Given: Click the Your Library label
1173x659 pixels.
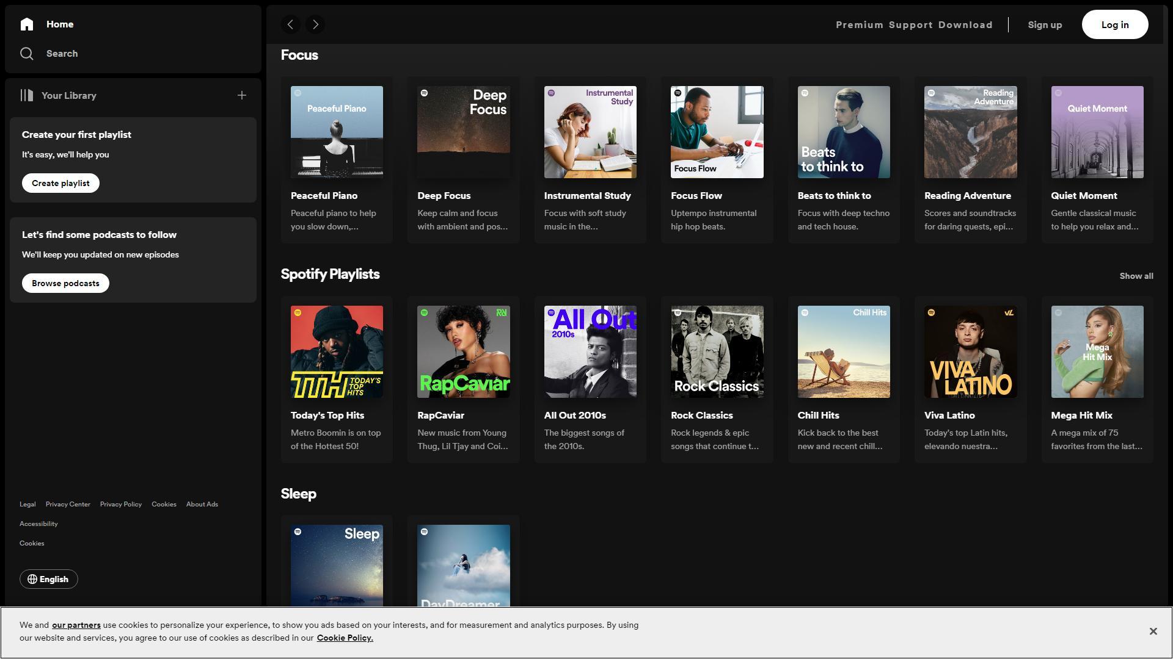Looking at the screenshot, I should click(x=68, y=95).
